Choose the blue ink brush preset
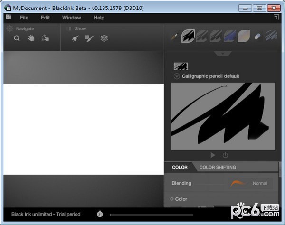The image size is (285, 225). (x=230, y=35)
